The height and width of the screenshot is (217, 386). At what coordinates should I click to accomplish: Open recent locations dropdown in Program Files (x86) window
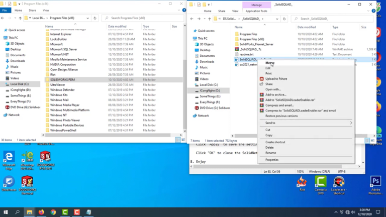point(15,18)
